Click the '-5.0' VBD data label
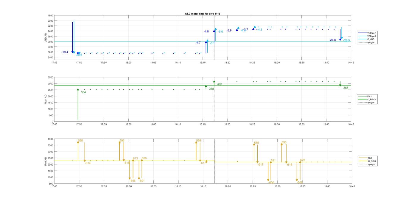Viewport: 417px width, 206px height. point(220,32)
